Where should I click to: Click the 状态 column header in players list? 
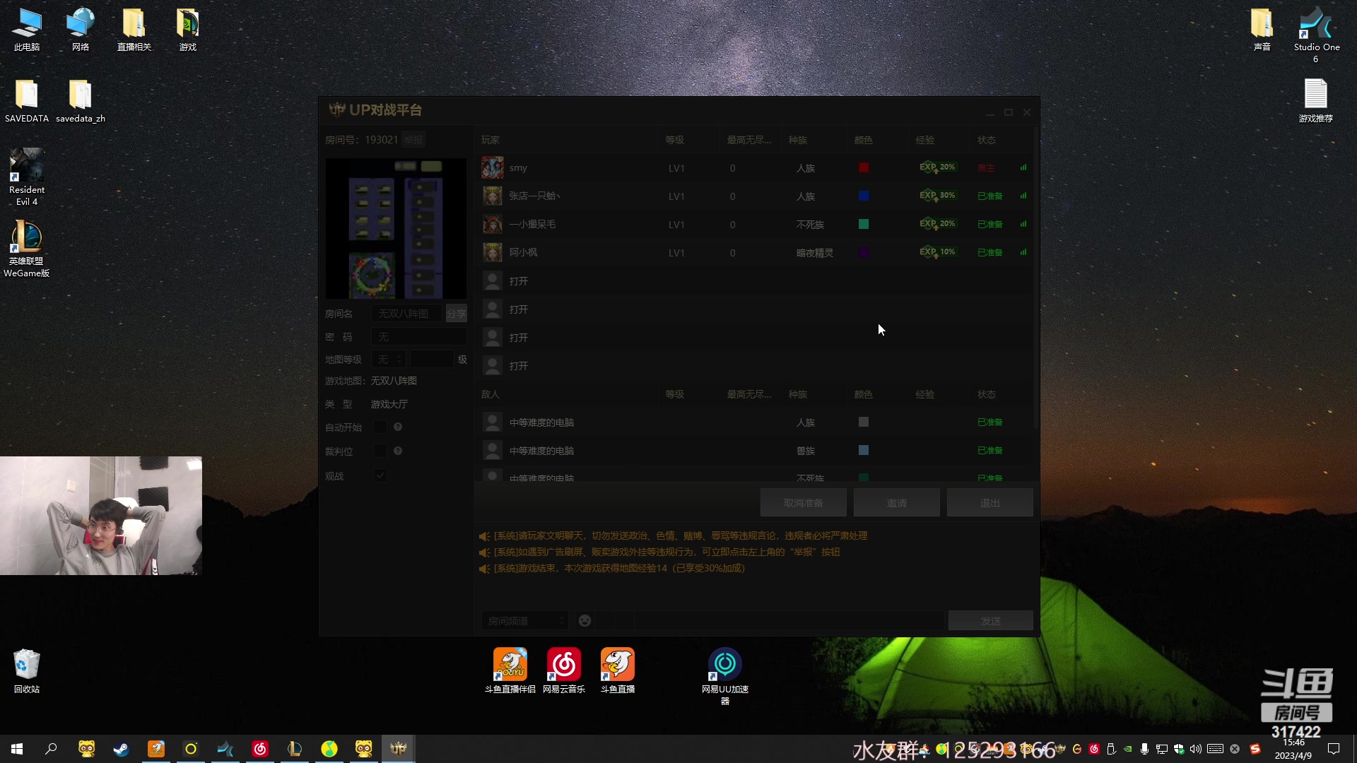point(987,140)
